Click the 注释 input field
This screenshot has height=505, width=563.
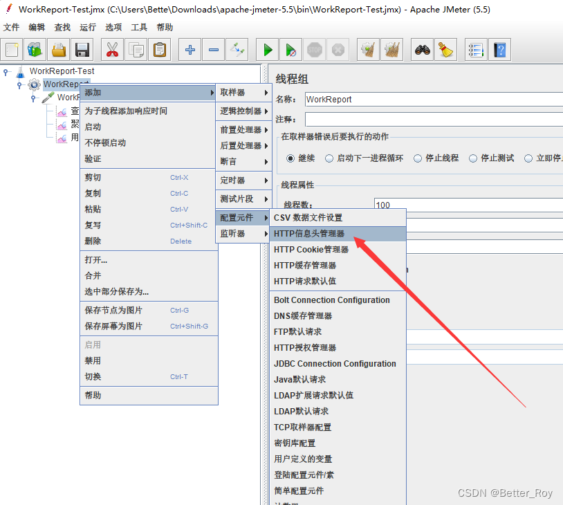click(x=434, y=119)
